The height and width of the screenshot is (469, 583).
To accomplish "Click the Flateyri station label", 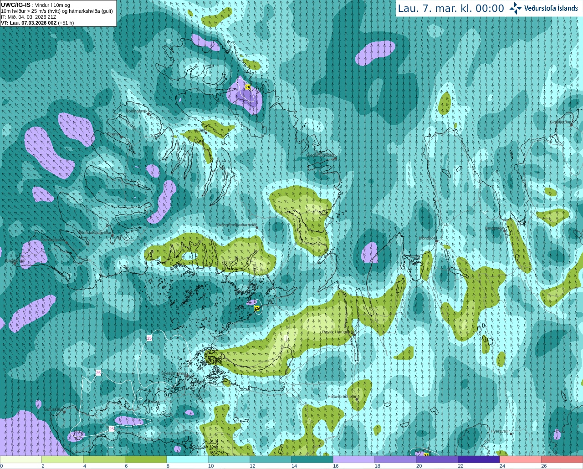I will point(114,134).
